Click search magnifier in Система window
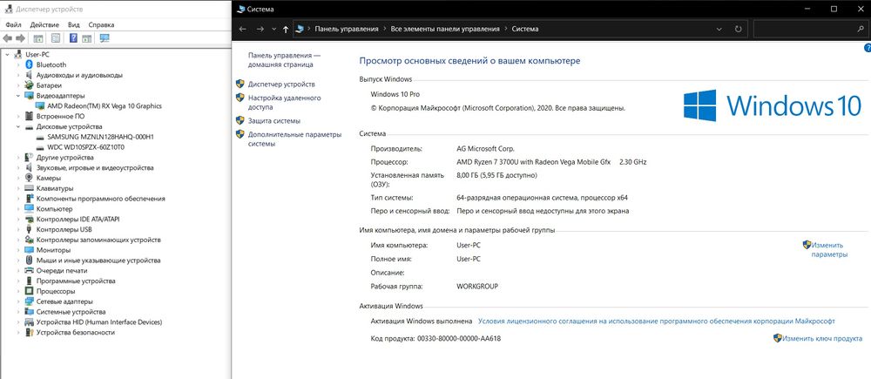The height and width of the screenshot is (379, 871). click(861, 29)
